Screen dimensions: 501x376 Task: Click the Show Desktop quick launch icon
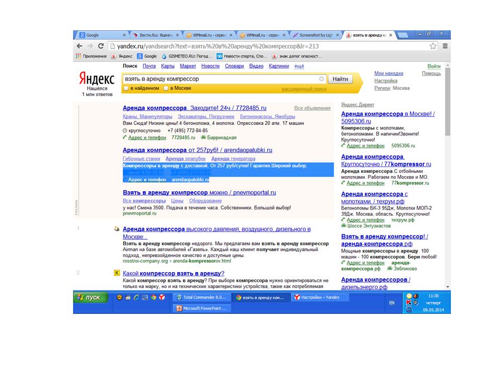(145, 297)
